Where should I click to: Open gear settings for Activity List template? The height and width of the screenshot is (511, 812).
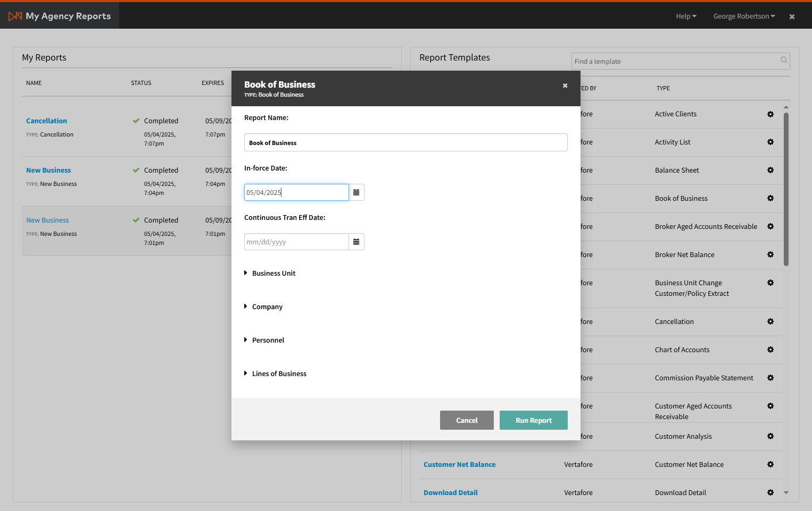[770, 142]
